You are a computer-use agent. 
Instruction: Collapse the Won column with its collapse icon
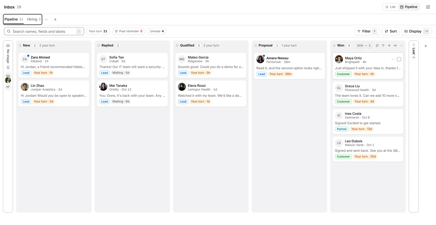[x=395, y=45]
